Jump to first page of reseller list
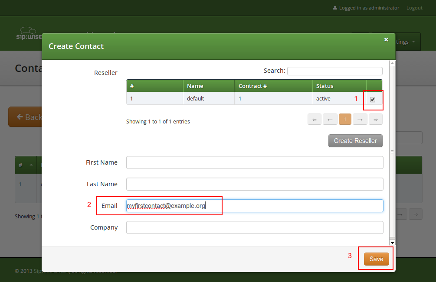 pos(315,120)
